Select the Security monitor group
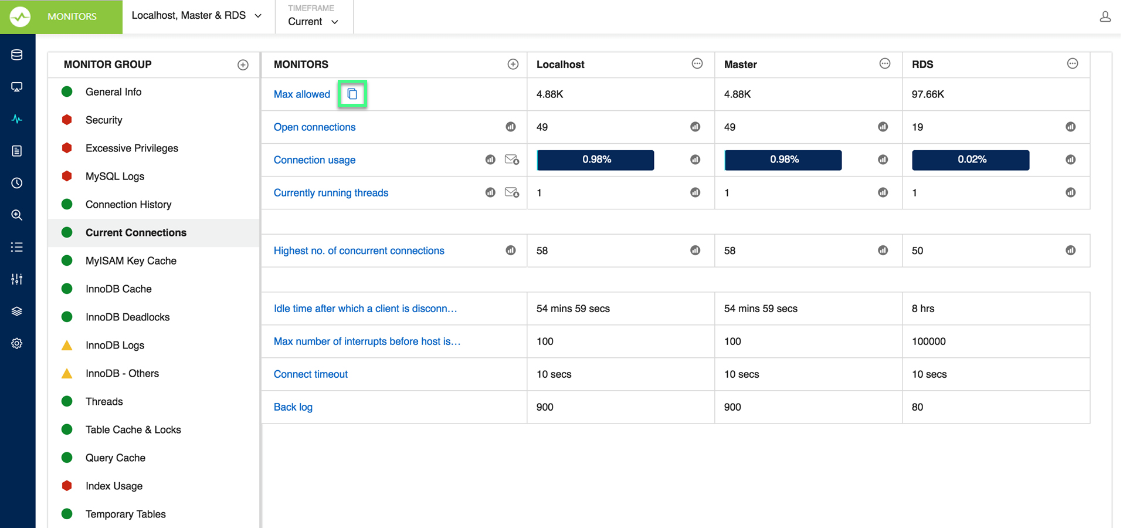The width and height of the screenshot is (1123, 528). click(x=104, y=120)
